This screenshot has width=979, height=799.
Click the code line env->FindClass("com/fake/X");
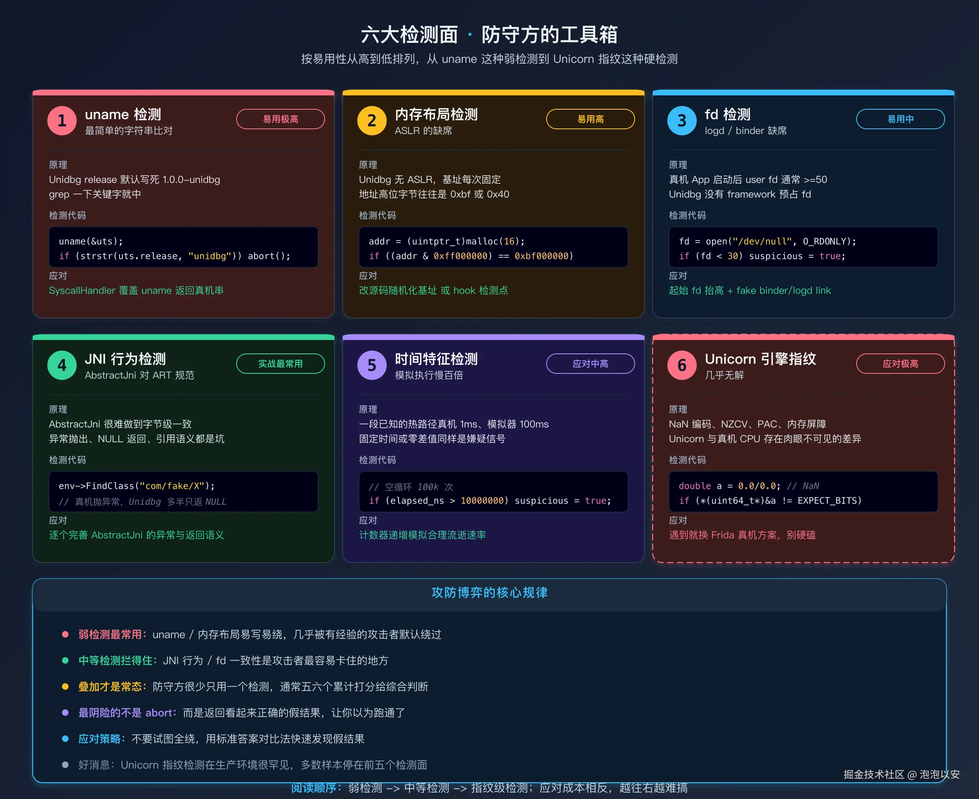[137, 486]
